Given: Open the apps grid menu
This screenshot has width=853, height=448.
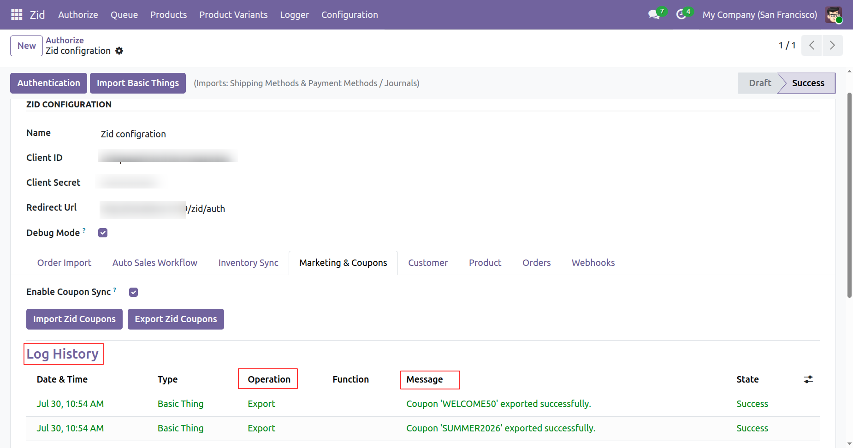Looking at the screenshot, I should [x=17, y=15].
